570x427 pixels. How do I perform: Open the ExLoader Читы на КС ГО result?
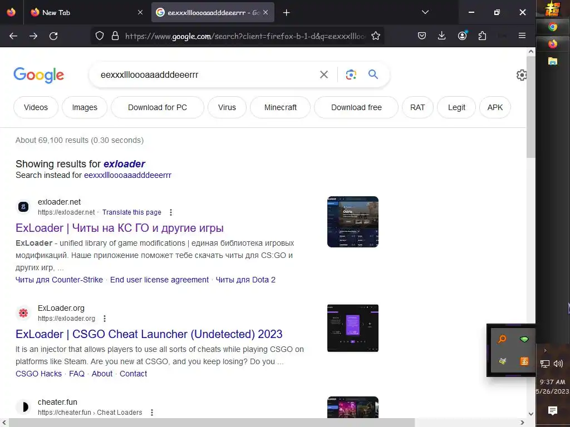click(119, 228)
